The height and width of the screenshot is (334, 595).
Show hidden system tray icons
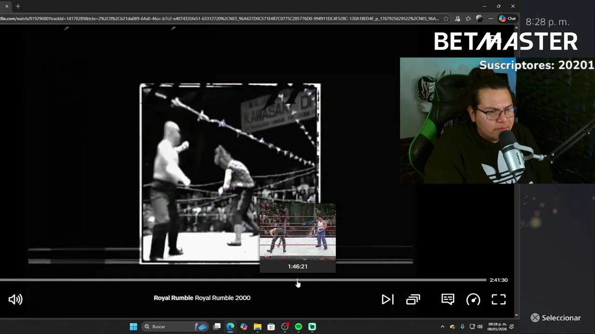click(443, 327)
